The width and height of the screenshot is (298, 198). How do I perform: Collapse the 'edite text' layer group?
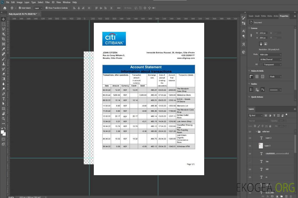(256, 131)
